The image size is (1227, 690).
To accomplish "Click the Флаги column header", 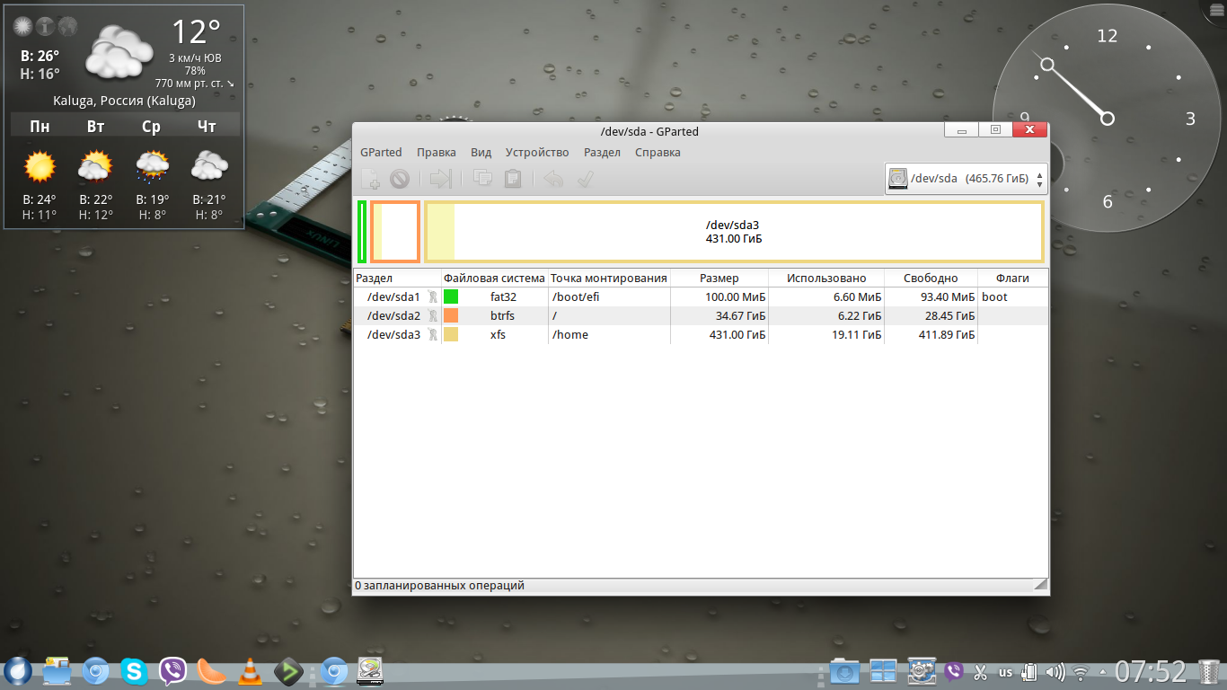I will tap(1012, 279).
